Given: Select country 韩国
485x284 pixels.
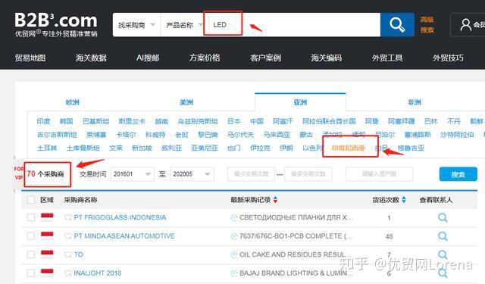Looking at the screenshot, I should point(67,121).
